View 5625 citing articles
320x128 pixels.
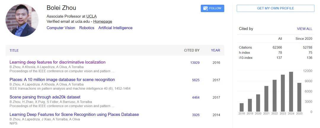(x=196, y=80)
